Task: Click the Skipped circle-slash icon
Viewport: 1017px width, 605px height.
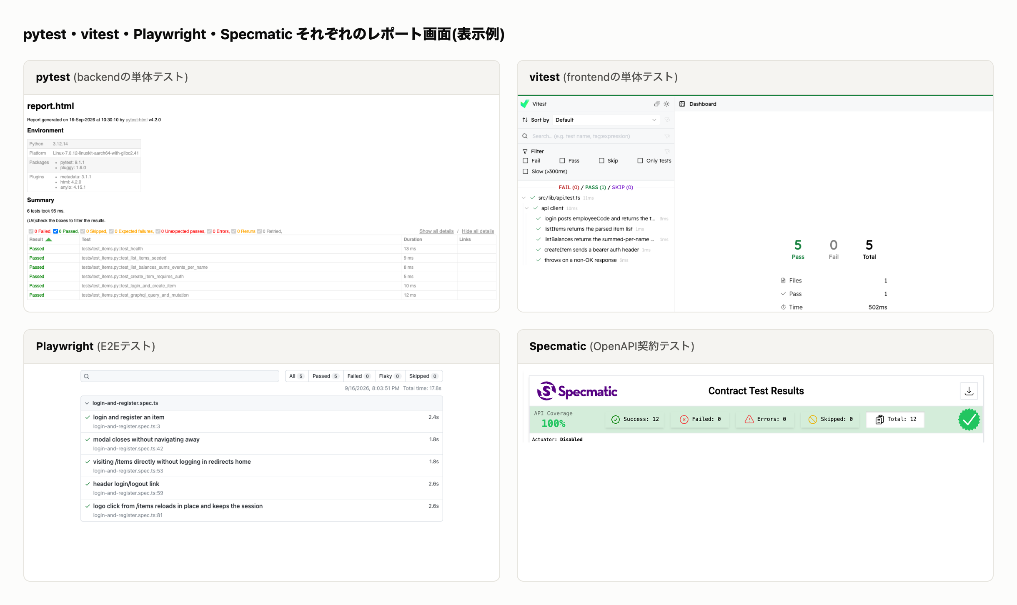Action: [x=813, y=420]
